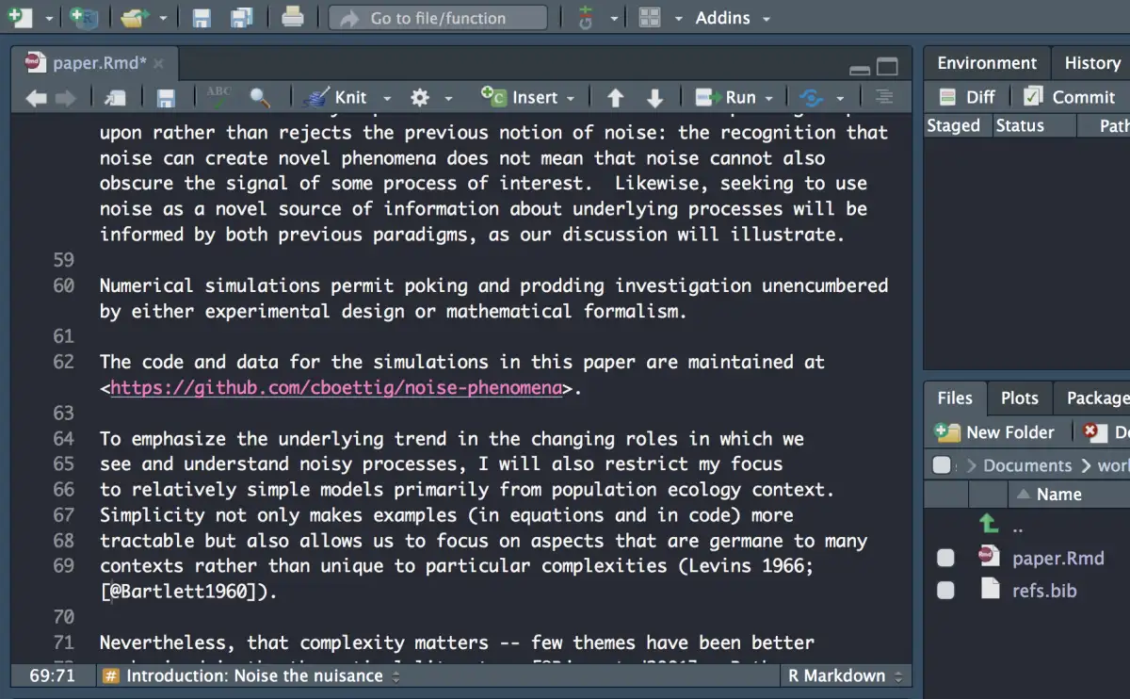Jump to next chunk down arrow
The image size is (1130, 699).
655,97
